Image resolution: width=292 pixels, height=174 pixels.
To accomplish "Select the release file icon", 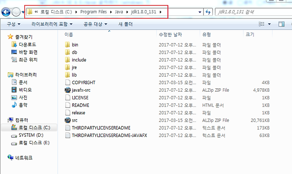I will 68,113.
